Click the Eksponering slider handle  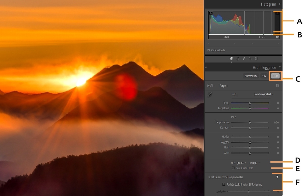click(249, 122)
